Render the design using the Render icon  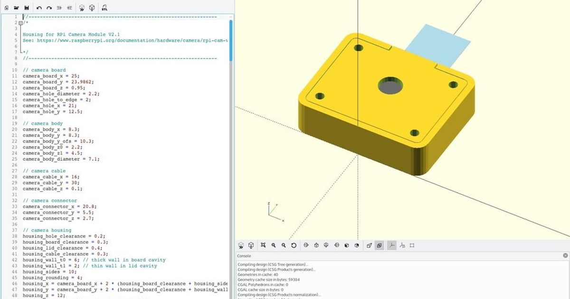coord(92,8)
